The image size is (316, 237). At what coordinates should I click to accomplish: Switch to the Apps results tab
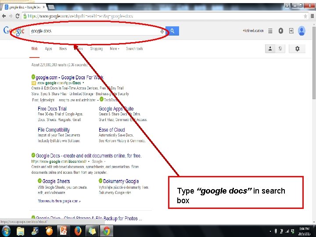tap(48, 49)
